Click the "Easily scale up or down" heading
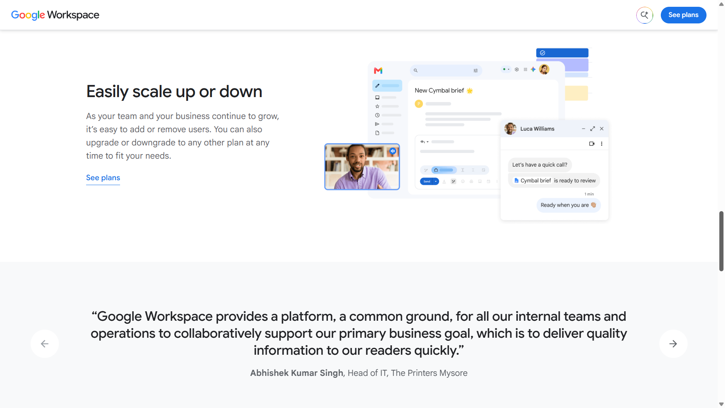725x408 pixels. (x=174, y=91)
